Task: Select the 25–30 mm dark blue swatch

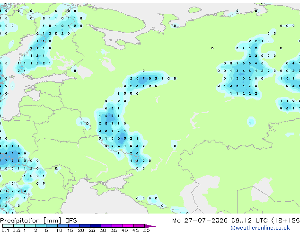Action: click(96, 226)
